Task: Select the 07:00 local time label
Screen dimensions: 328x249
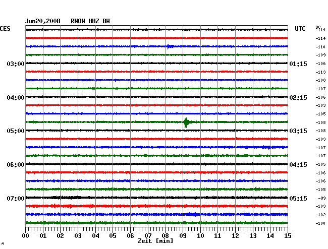Action: click(16, 198)
